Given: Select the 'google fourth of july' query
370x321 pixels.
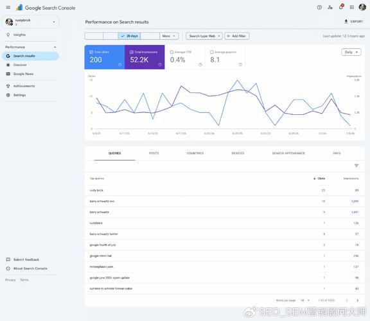Looking at the screenshot, I should [224, 245].
